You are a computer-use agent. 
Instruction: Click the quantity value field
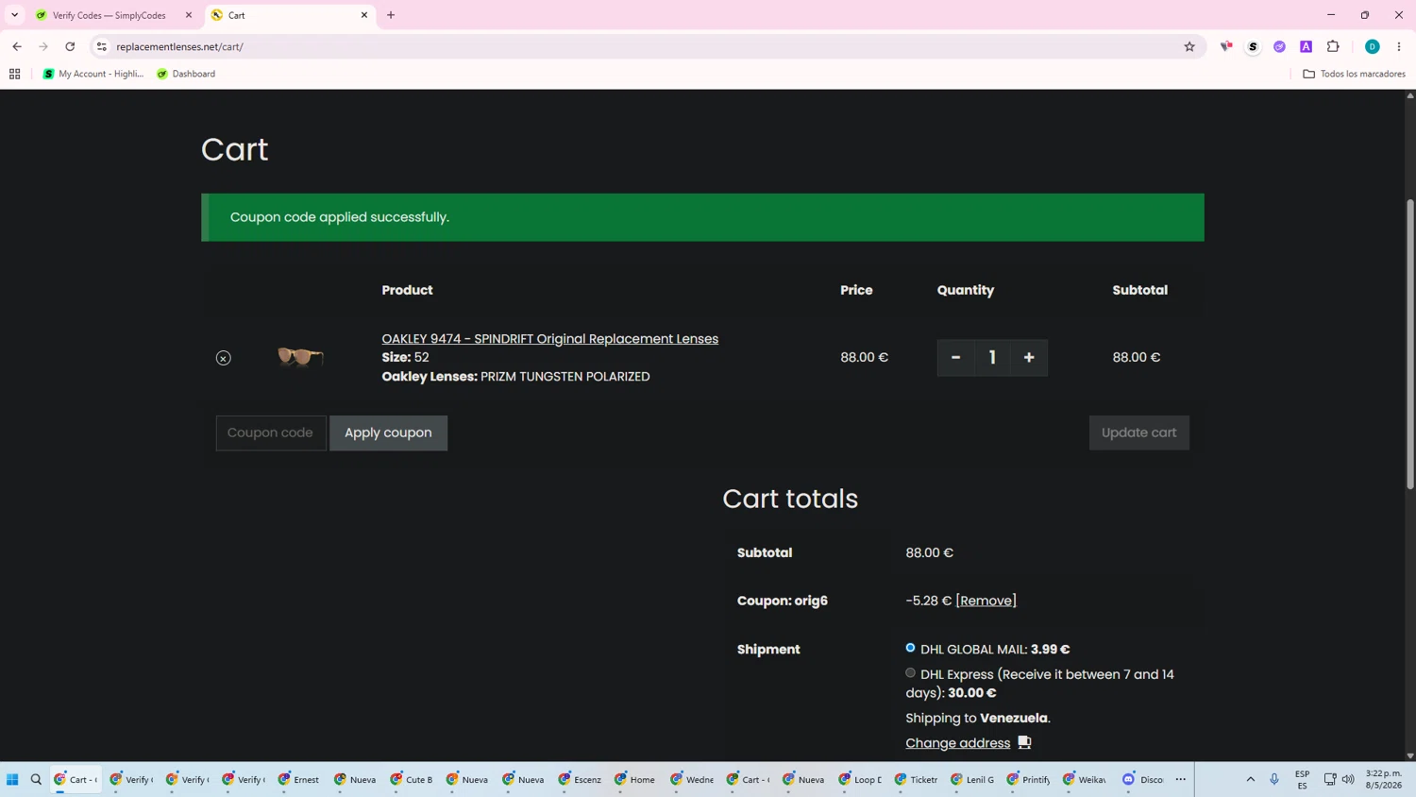point(992,358)
